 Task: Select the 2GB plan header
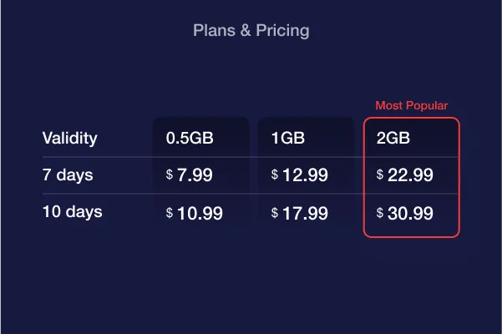tap(393, 139)
